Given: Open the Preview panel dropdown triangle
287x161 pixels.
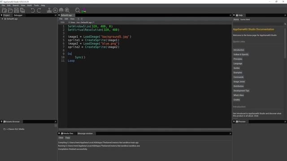Looking at the screenshot, I should (x=234, y=122).
